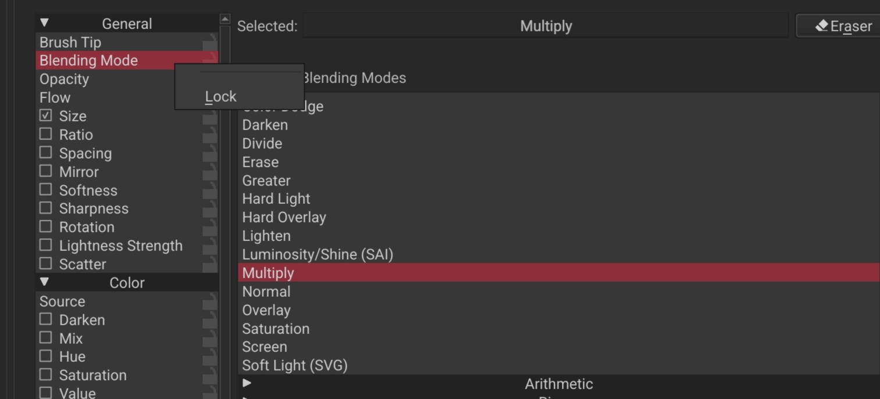The image size is (880, 399).
Task: Click the lock icon beside Brush Tip
Action: tap(209, 42)
